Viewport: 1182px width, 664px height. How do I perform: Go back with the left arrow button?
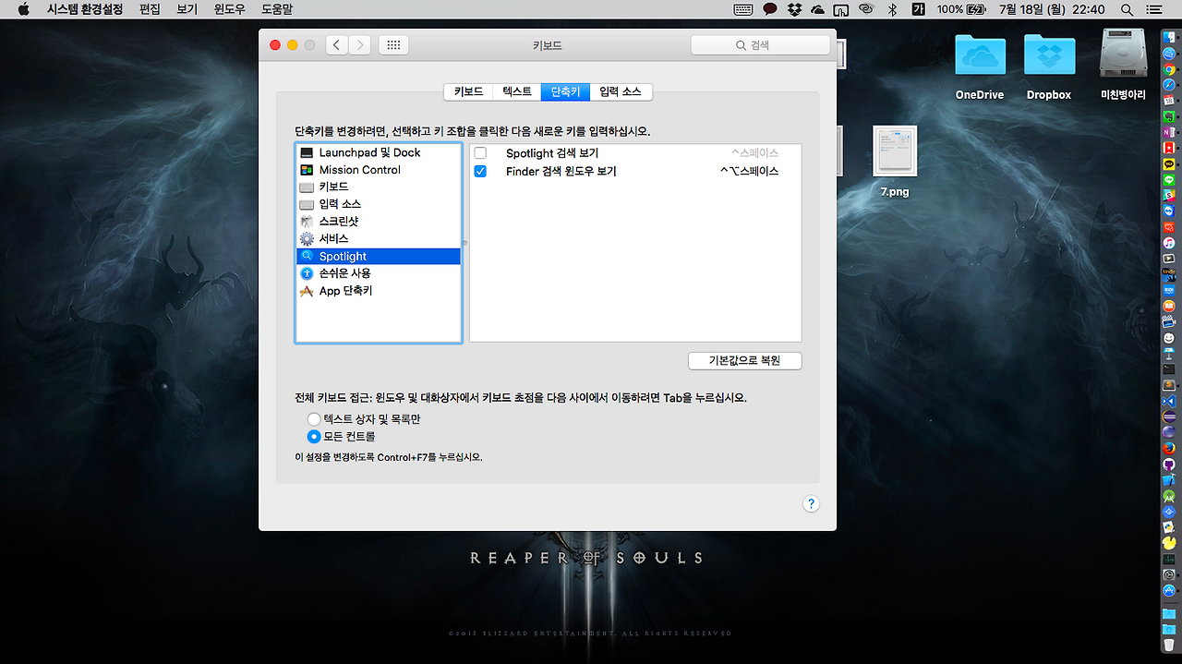click(337, 44)
